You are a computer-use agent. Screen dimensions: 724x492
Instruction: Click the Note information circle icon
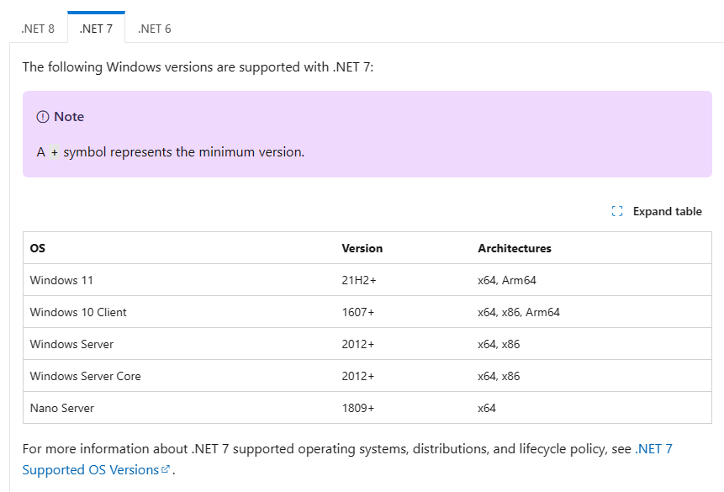click(x=43, y=117)
